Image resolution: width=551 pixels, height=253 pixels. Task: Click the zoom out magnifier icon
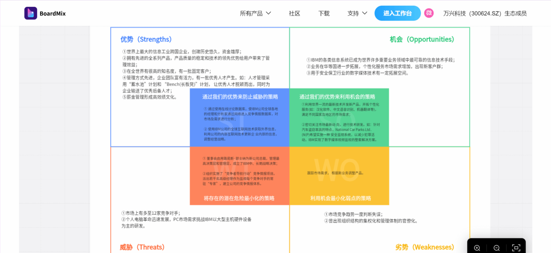(496, 248)
